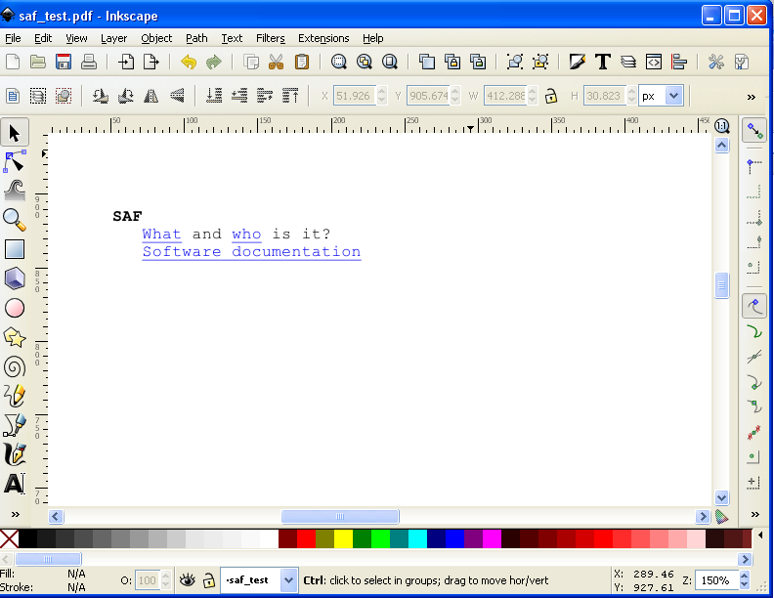Image resolution: width=774 pixels, height=598 pixels.
Task: Select the Spiral tool
Action: [x=15, y=367]
